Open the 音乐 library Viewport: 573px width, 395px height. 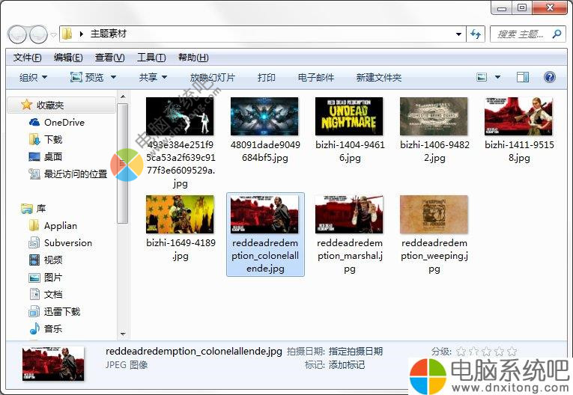tap(45, 328)
